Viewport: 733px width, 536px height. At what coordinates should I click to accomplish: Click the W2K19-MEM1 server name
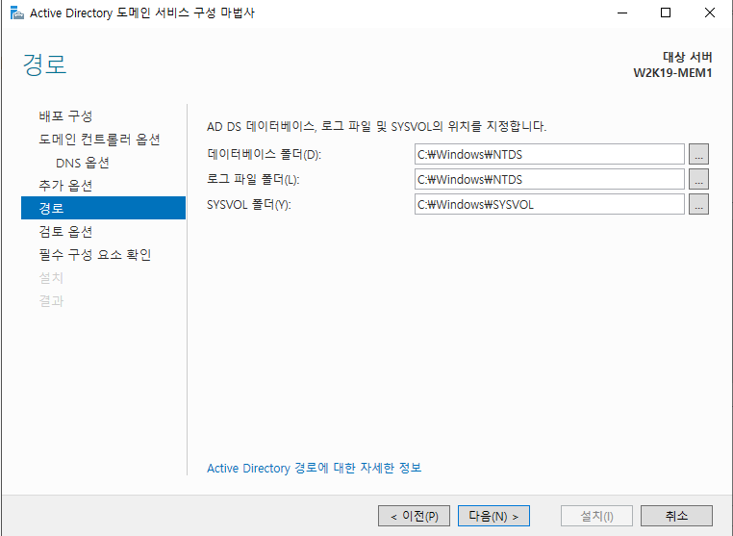tap(672, 73)
